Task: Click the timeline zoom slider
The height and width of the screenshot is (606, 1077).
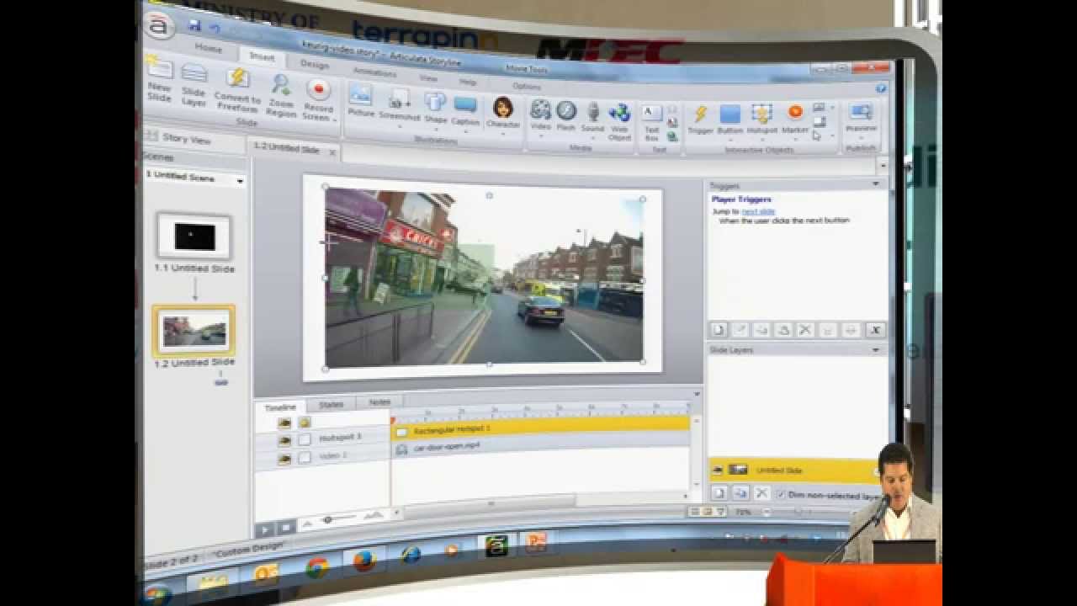Action: [x=327, y=520]
